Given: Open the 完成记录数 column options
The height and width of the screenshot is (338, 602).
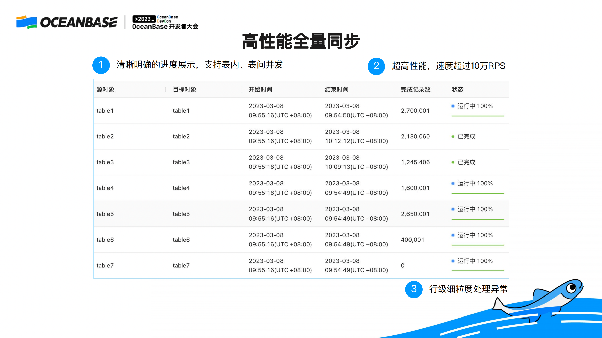Looking at the screenshot, I should pos(415,89).
